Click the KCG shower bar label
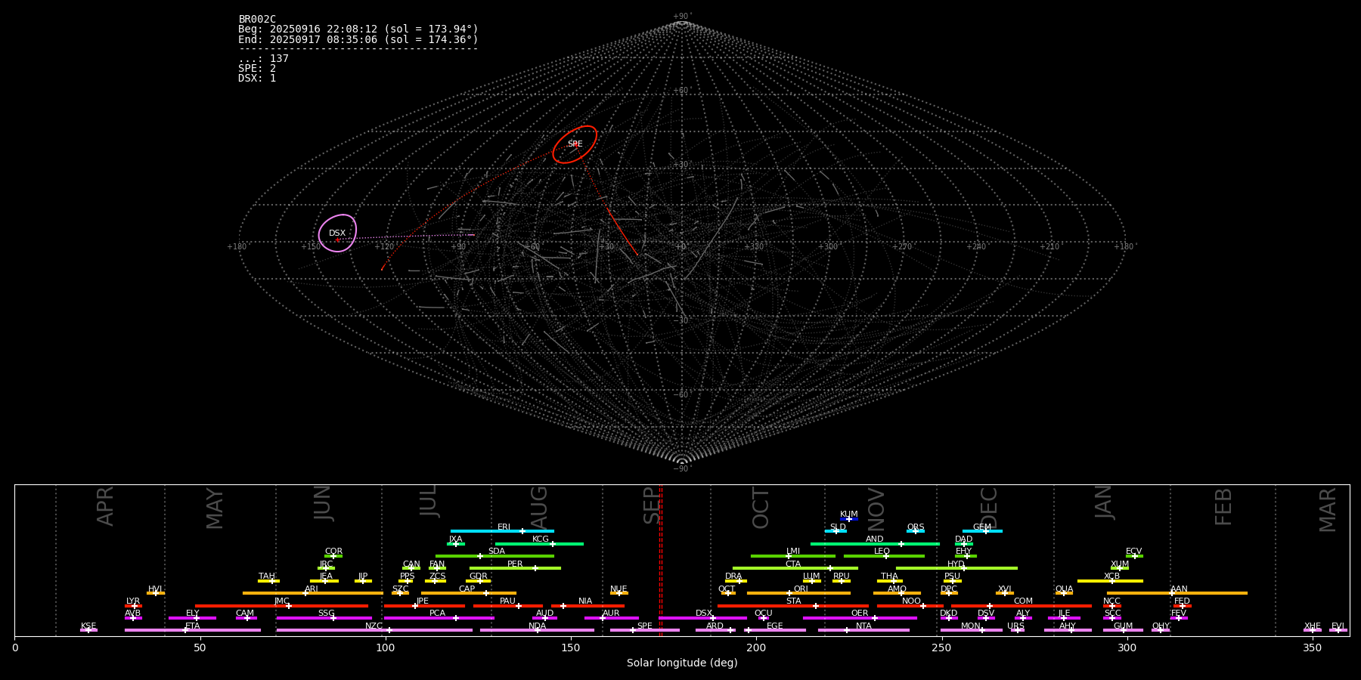1361x680 pixels. tap(541, 539)
